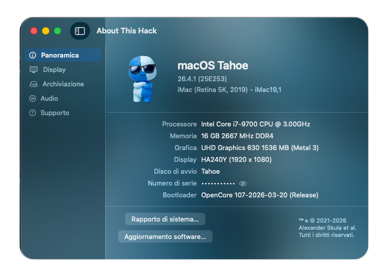Select version text 26.4.1 (25E253)
388x276 pixels.
click(202, 79)
